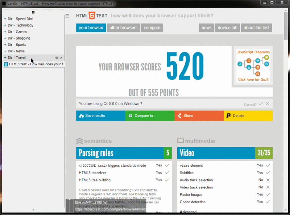Click the HTML5test tab favicon in sidebar
The width and height of the screenshot is (290, 215).
(x=6, y=64)
